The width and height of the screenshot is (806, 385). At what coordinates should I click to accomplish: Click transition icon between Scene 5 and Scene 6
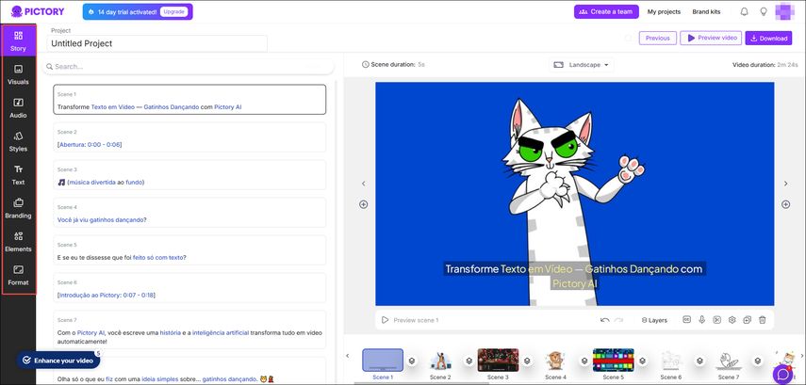642,361
